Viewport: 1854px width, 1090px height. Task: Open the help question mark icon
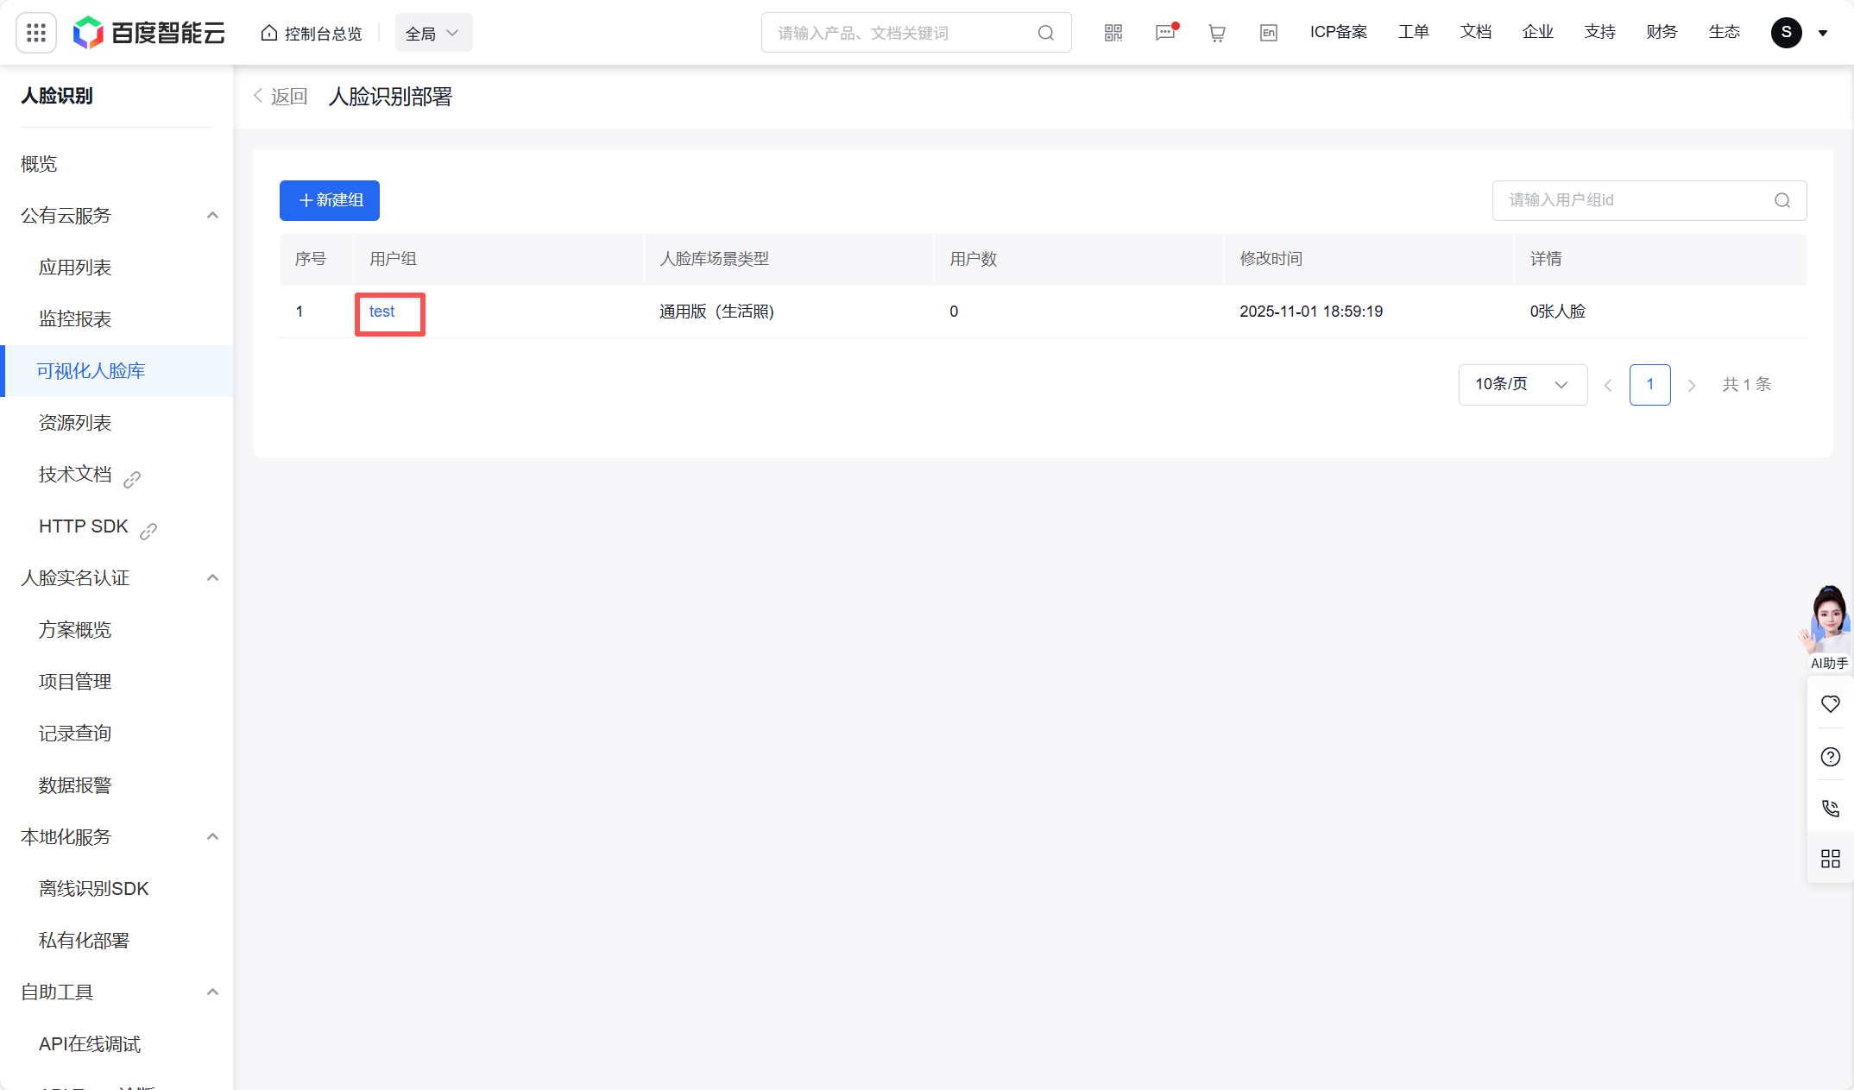(x=1830, y=757)
